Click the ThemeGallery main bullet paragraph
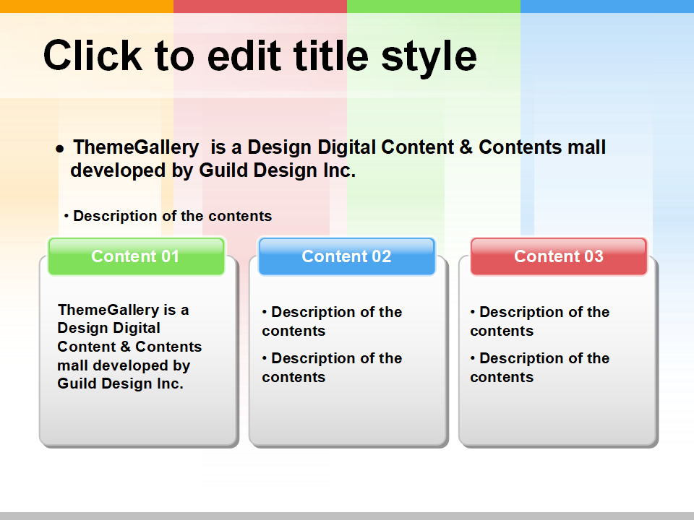 click(x=330, y=159)
